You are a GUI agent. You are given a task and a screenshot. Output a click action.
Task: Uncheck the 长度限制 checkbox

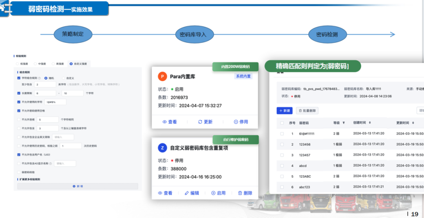[19, 93]
